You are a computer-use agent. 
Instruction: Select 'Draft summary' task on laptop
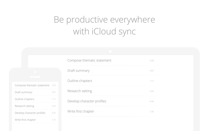(78, 70)
